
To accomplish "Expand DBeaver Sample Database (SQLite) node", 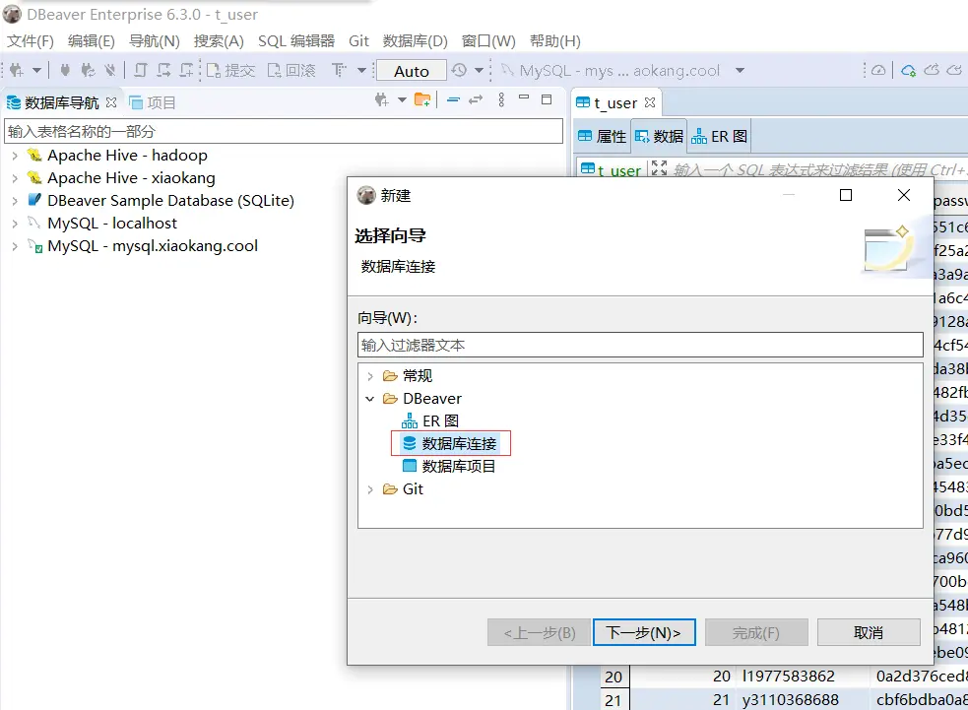I will [15, 201].
